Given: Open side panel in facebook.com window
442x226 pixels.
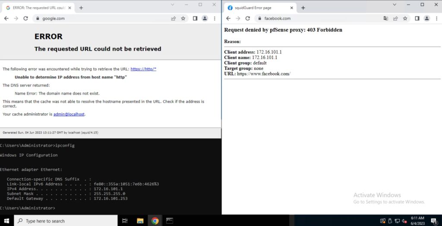Looking at the screenshot, I should 417,18.
